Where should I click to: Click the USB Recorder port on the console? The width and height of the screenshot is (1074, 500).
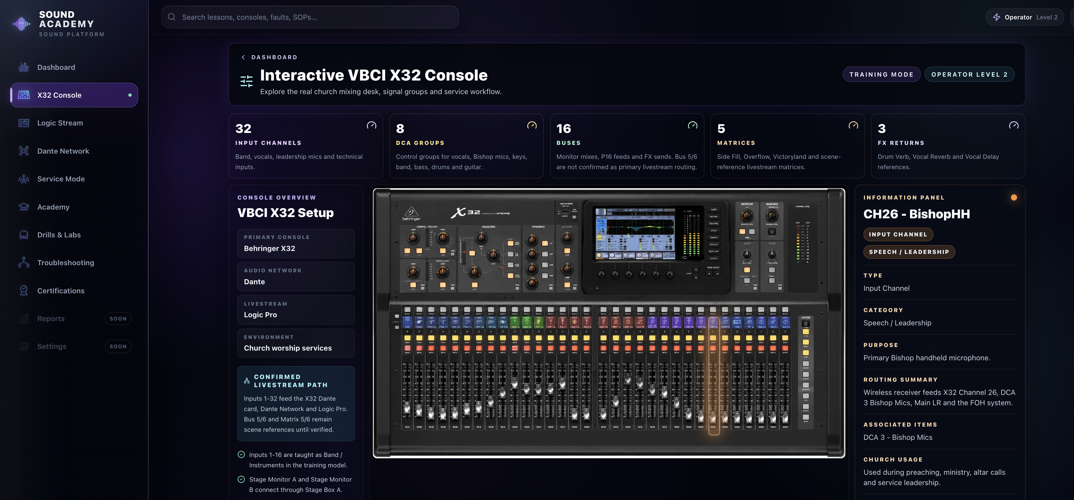[x=566, y=211]
